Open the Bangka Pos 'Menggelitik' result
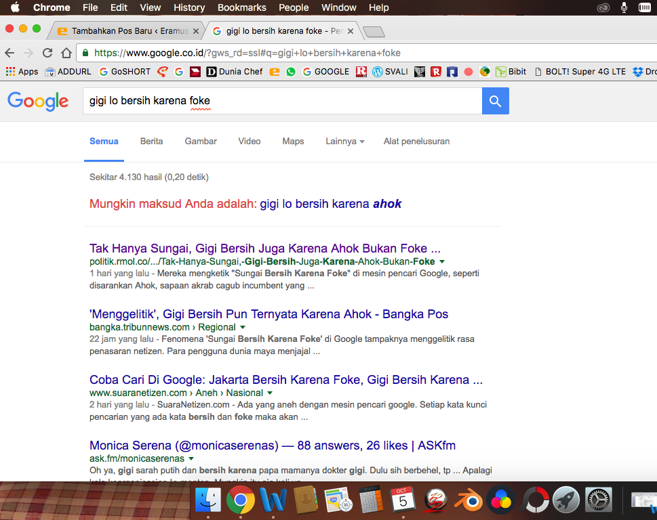657x520 pixels. point(268,314)
